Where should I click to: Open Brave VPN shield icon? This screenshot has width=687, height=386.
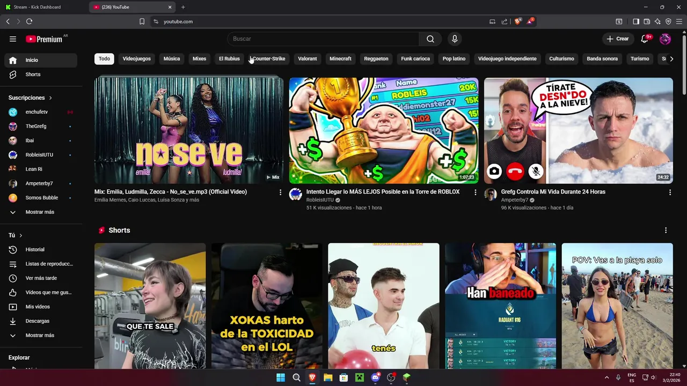668,21
